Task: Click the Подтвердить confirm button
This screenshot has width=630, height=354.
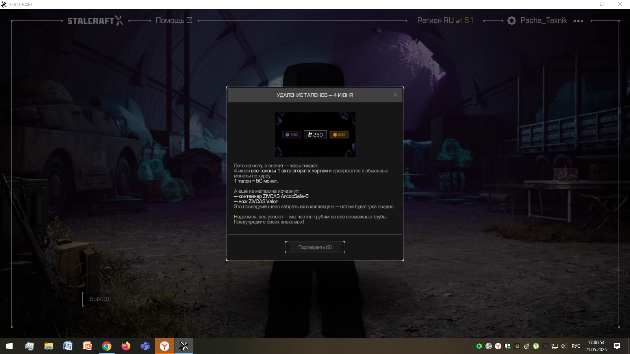Action: 315,247
